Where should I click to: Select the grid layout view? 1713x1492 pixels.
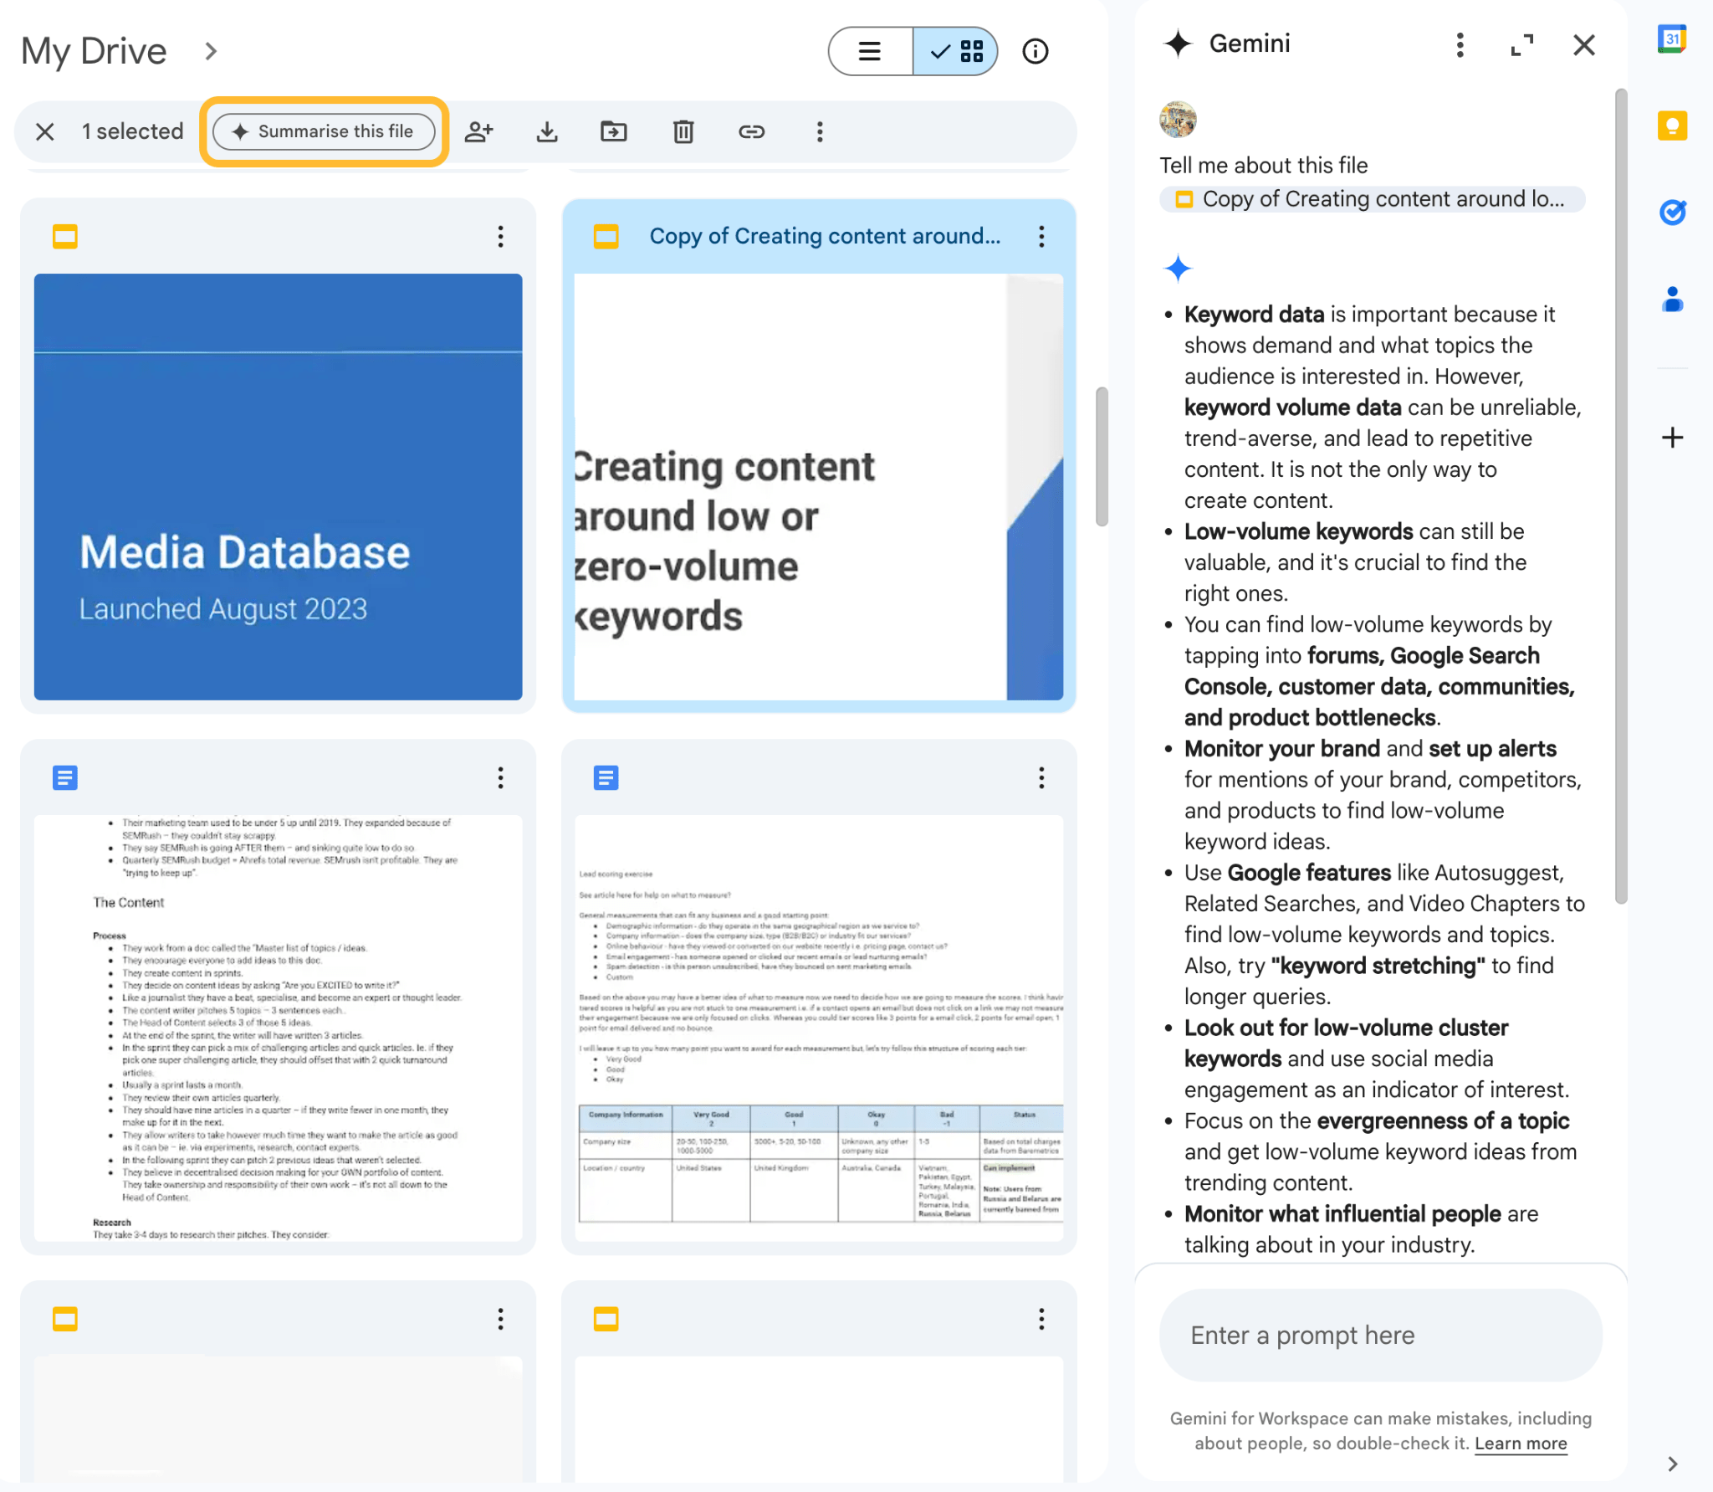pos(956,51)
